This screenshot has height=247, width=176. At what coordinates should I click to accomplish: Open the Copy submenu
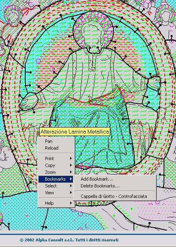56,165
